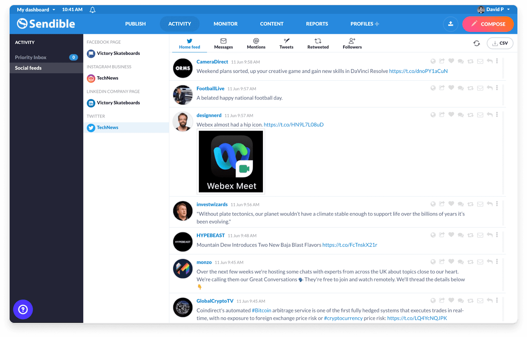Screen dimensions: 527x337
Task: Open the help question mark bubble
Action: click(23, 309)
